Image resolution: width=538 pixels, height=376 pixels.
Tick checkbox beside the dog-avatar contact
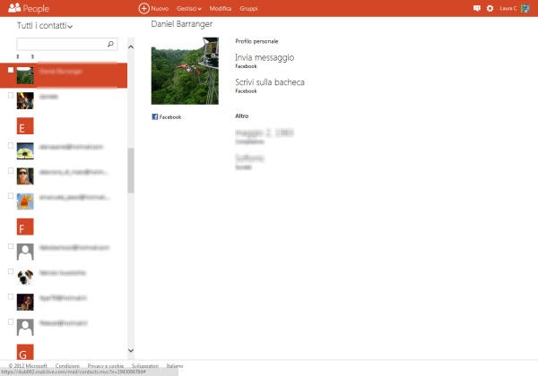11,271
